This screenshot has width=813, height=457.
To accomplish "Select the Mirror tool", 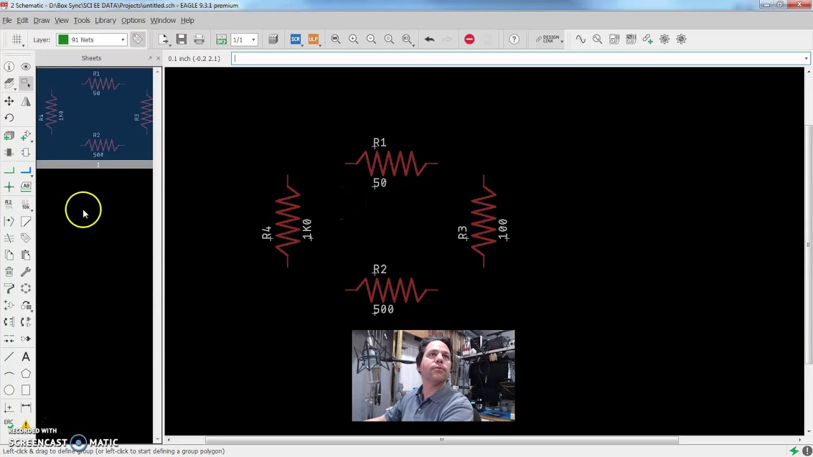I will (x=25, y=101).
